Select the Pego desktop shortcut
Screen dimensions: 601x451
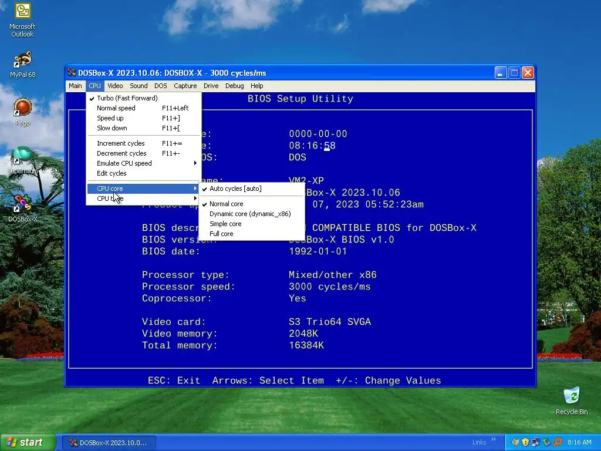22,112
